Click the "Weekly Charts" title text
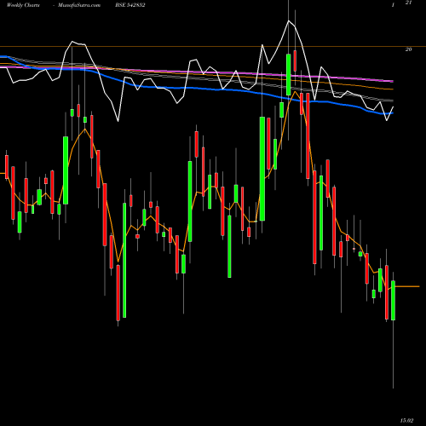Image resolution: width=426 pixels, height=426 pixels. 23,5
